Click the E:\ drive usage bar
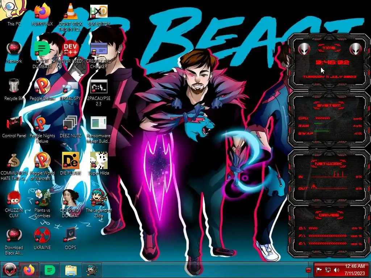The width and height of the screenshot is (371, 278). point(328,244)
